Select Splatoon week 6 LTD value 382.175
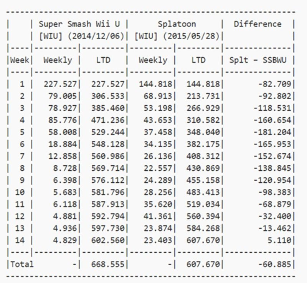 [x=203, y=144]
